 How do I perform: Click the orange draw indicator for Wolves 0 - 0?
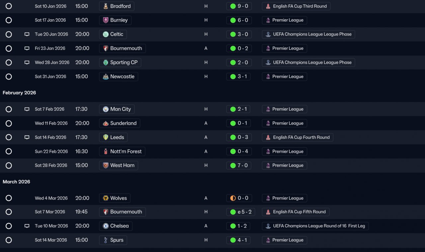pos(233,198)
